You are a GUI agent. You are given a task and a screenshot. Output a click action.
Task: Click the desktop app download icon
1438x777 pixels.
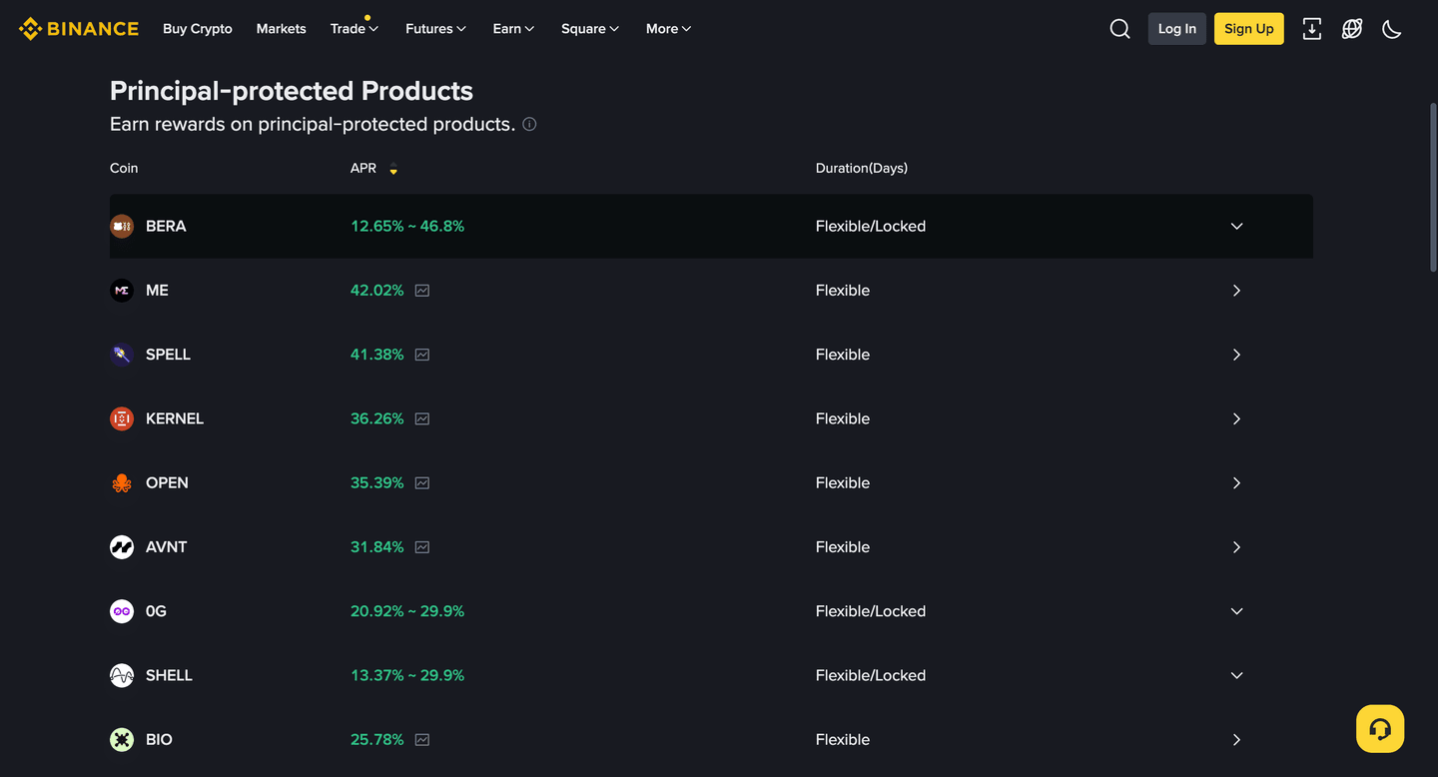pos(1311,28)
